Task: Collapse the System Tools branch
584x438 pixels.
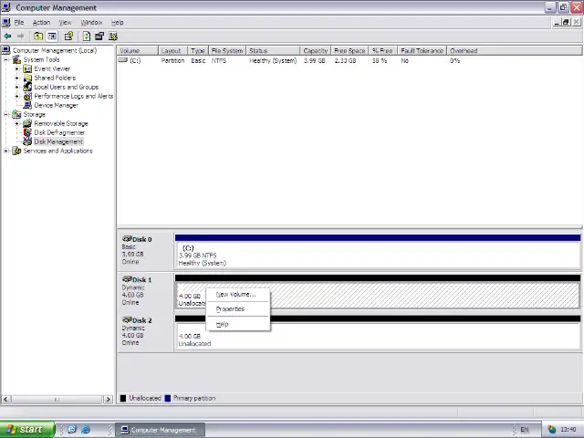Action: pyautogui.click(x=6, y=59)
